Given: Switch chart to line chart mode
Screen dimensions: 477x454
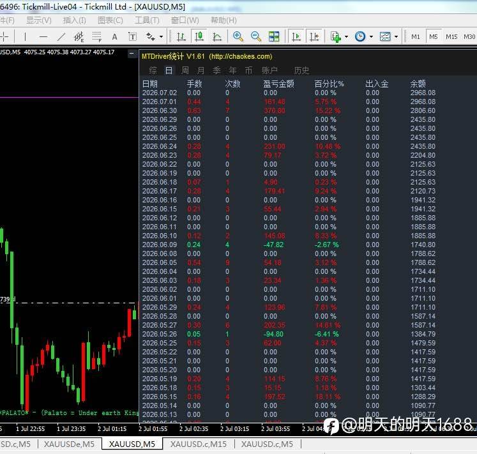Looking at the screenshot, I should 217,37.
